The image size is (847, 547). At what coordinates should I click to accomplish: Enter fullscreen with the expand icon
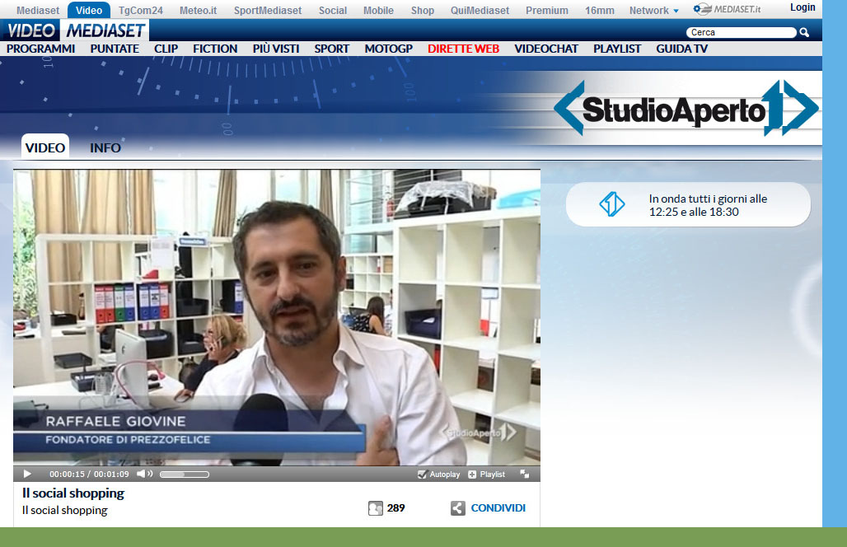tap(525, 475)
